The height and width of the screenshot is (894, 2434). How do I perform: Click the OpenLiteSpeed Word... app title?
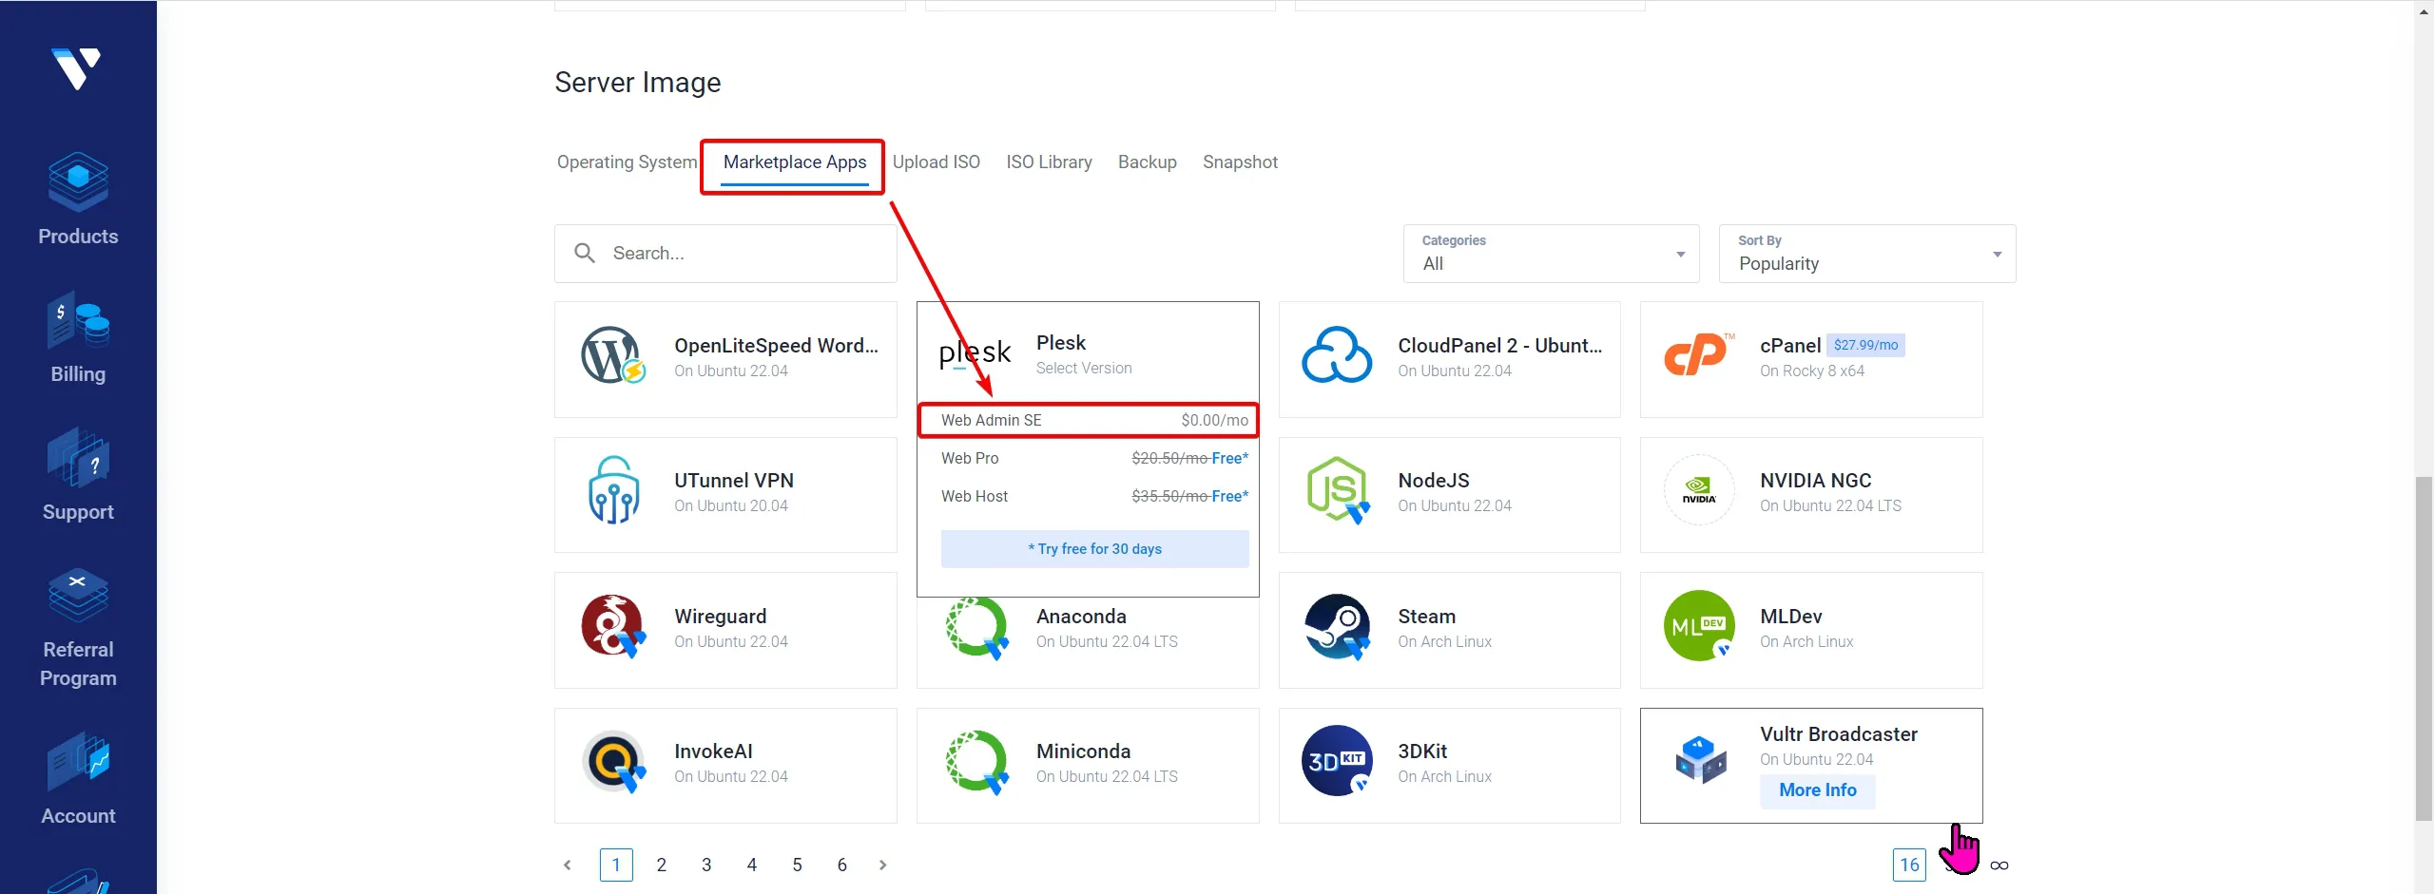[776, 346]
